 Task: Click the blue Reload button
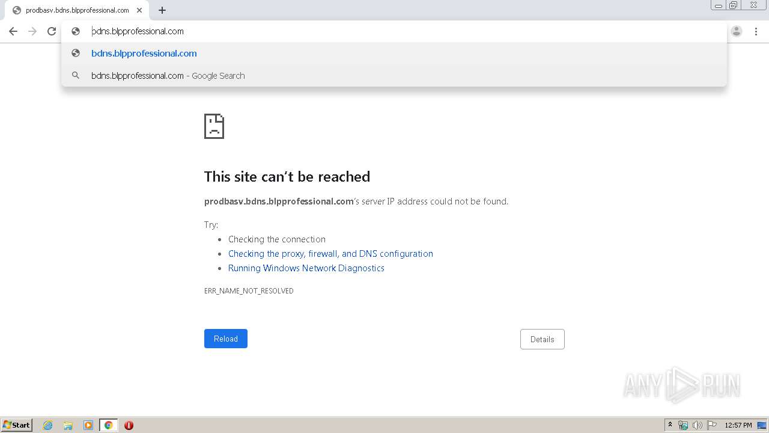click(226, 339)
